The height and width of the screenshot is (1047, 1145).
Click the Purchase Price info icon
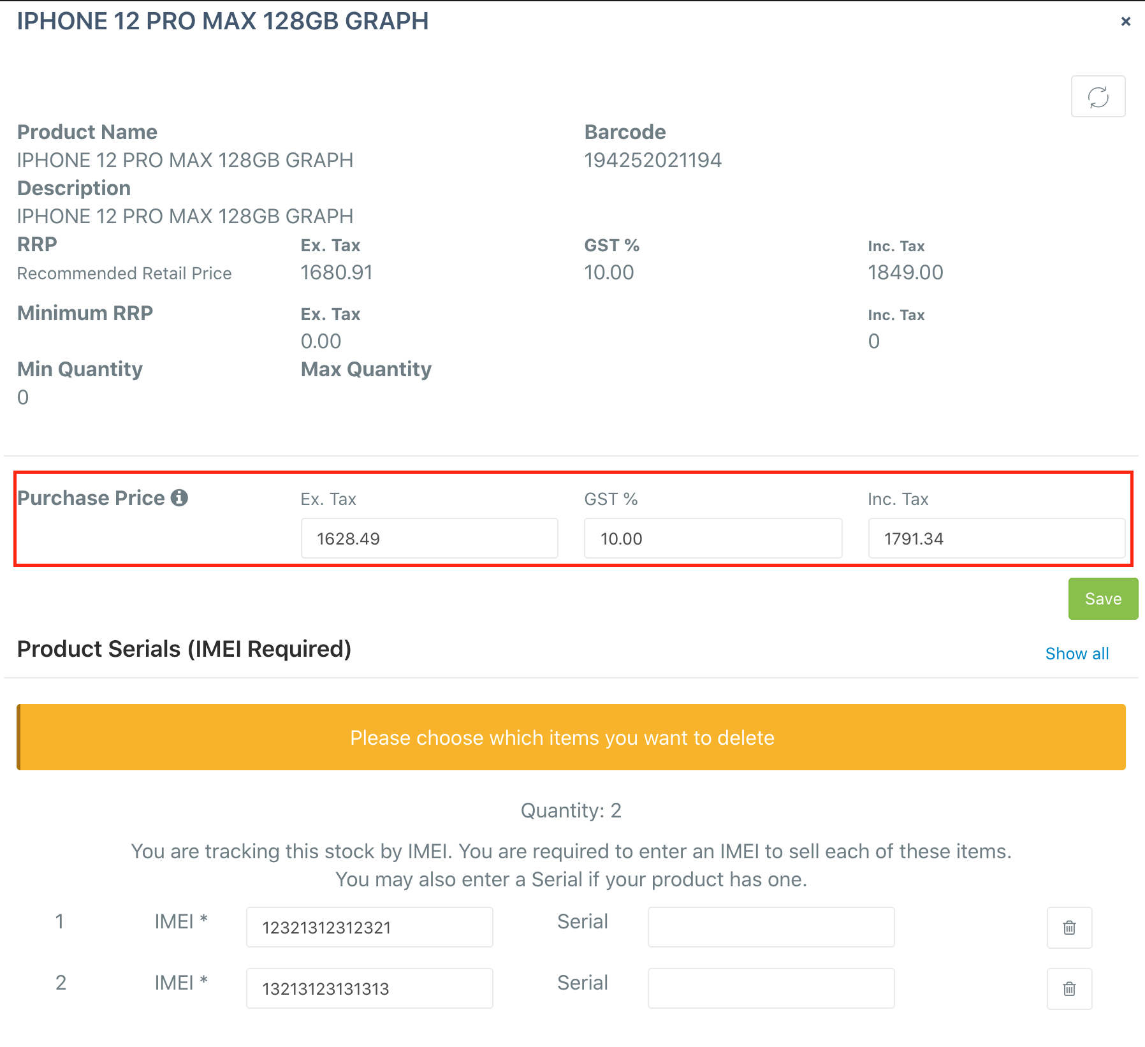tap(179, 498)
